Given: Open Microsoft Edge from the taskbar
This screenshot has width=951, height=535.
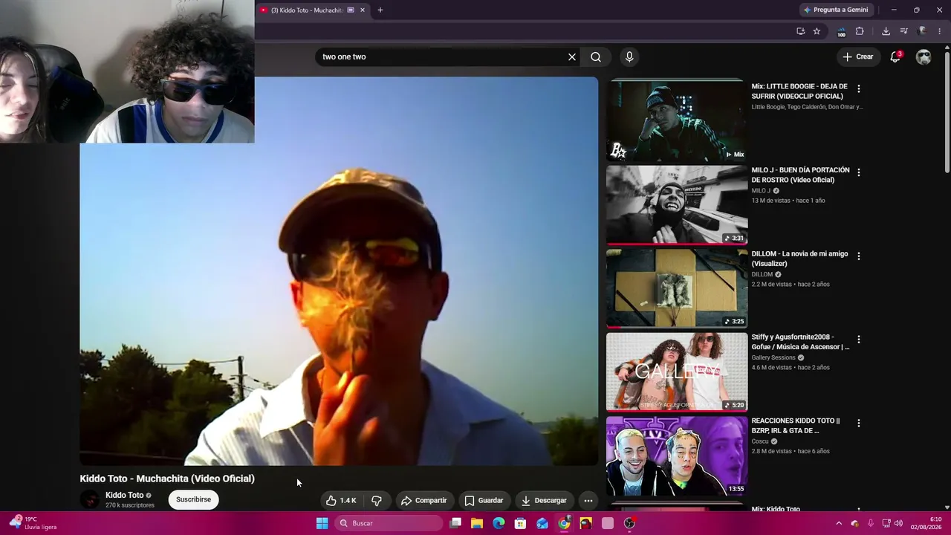Looking at the screenshot, I should (x=499, y=523).
